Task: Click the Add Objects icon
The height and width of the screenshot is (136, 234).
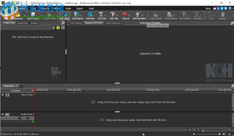Action: [x=76, y=14]
